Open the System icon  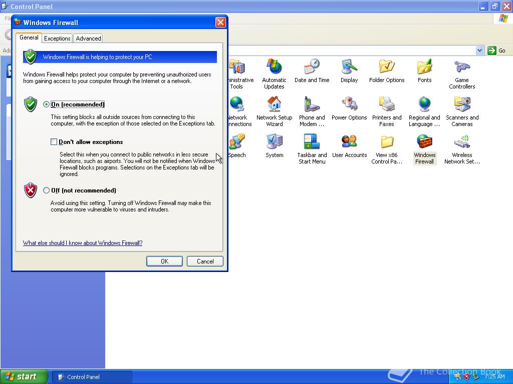pyautogui.click(x=274, y=141)
